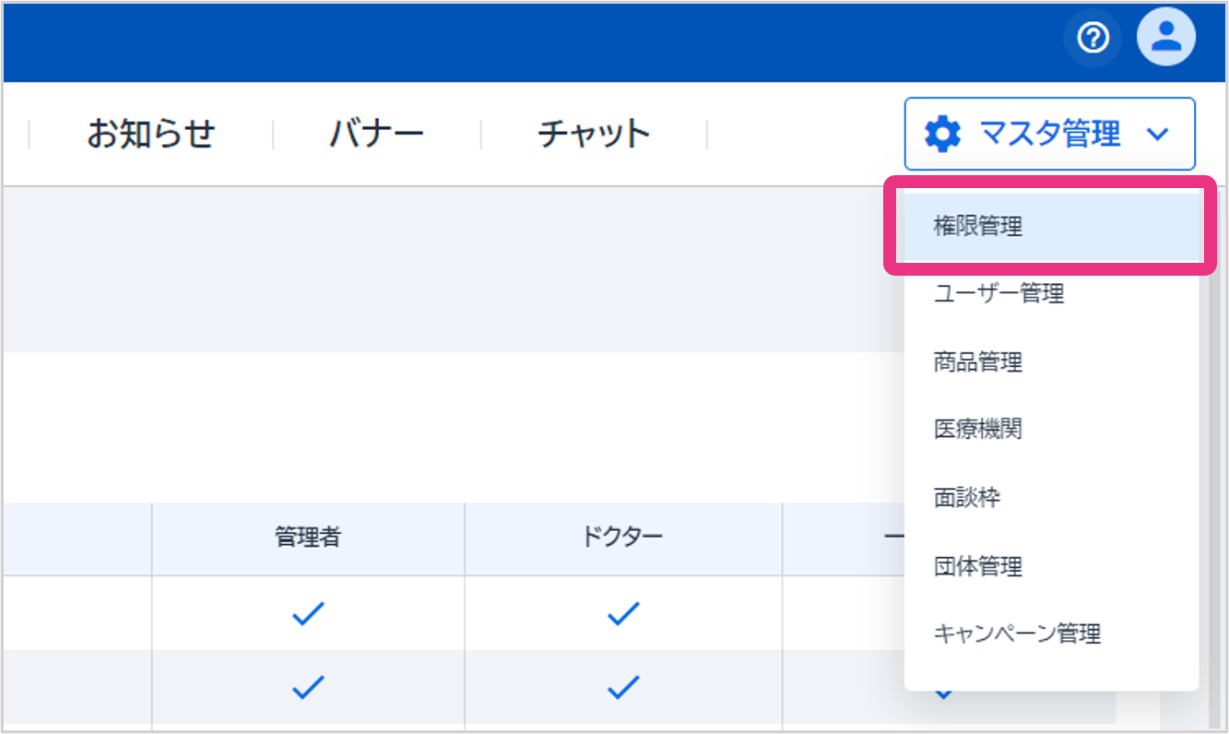Screen dimensions: 1229x734
Task: Toggle second row checkmark under 管理者
Action: point(308,687)
